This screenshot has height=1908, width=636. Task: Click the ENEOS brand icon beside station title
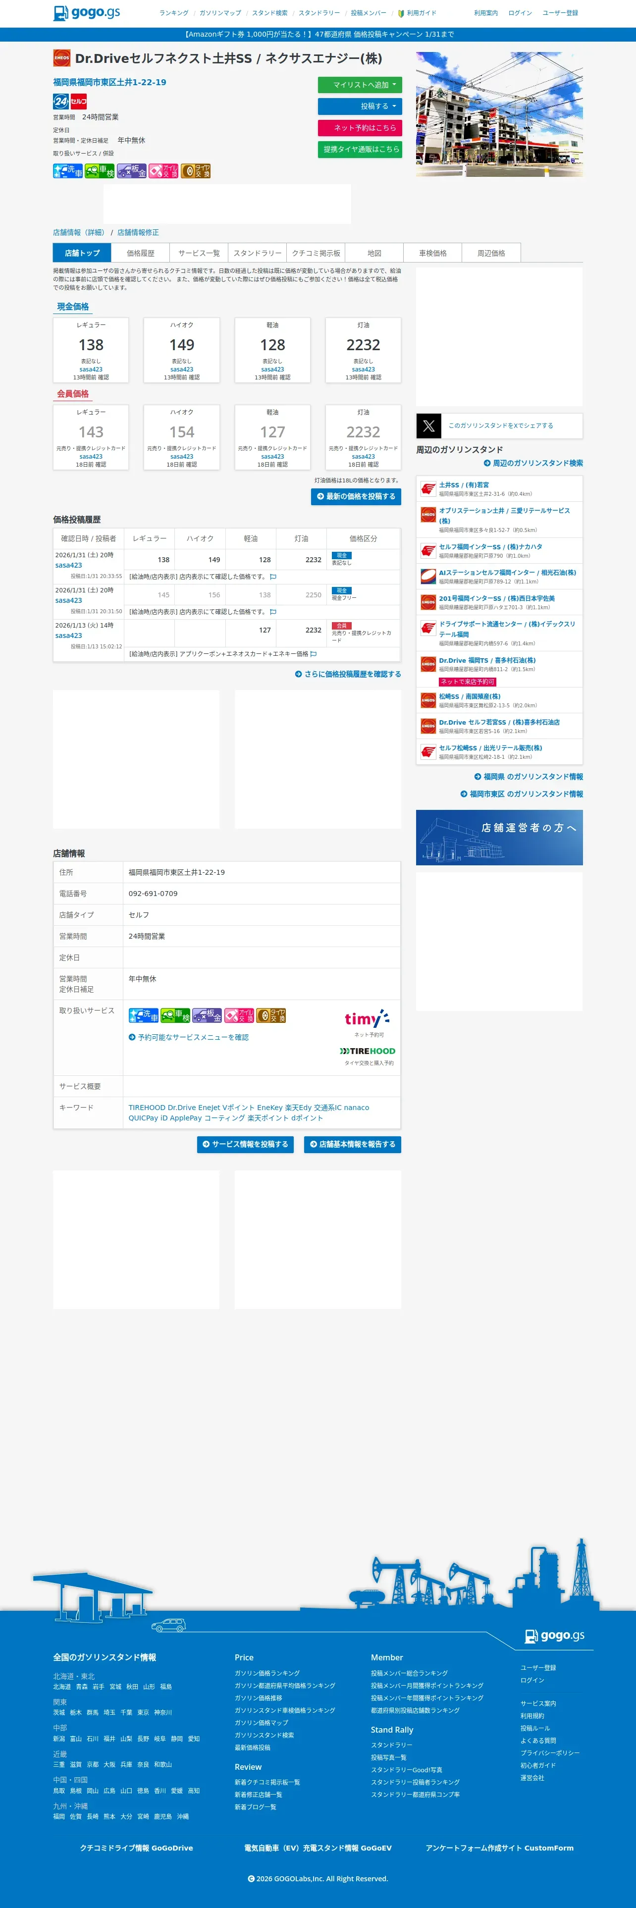pos(61,58)
